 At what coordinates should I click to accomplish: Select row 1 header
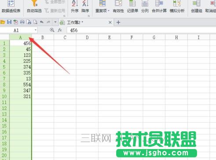pos(5,43)
